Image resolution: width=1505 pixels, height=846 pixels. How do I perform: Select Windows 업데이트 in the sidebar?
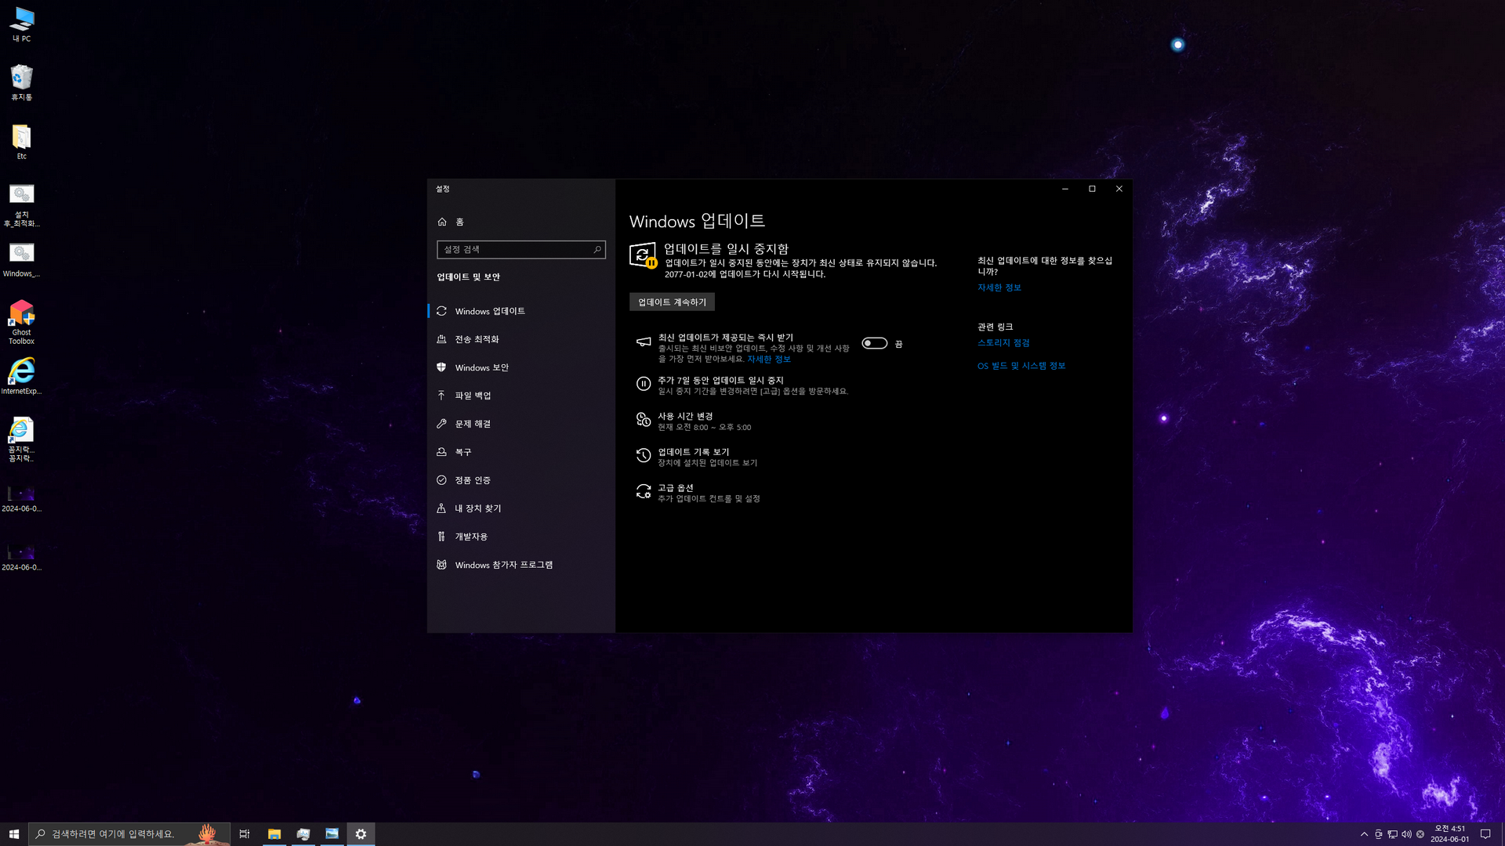pyautogui.click(x=489, y=311)
